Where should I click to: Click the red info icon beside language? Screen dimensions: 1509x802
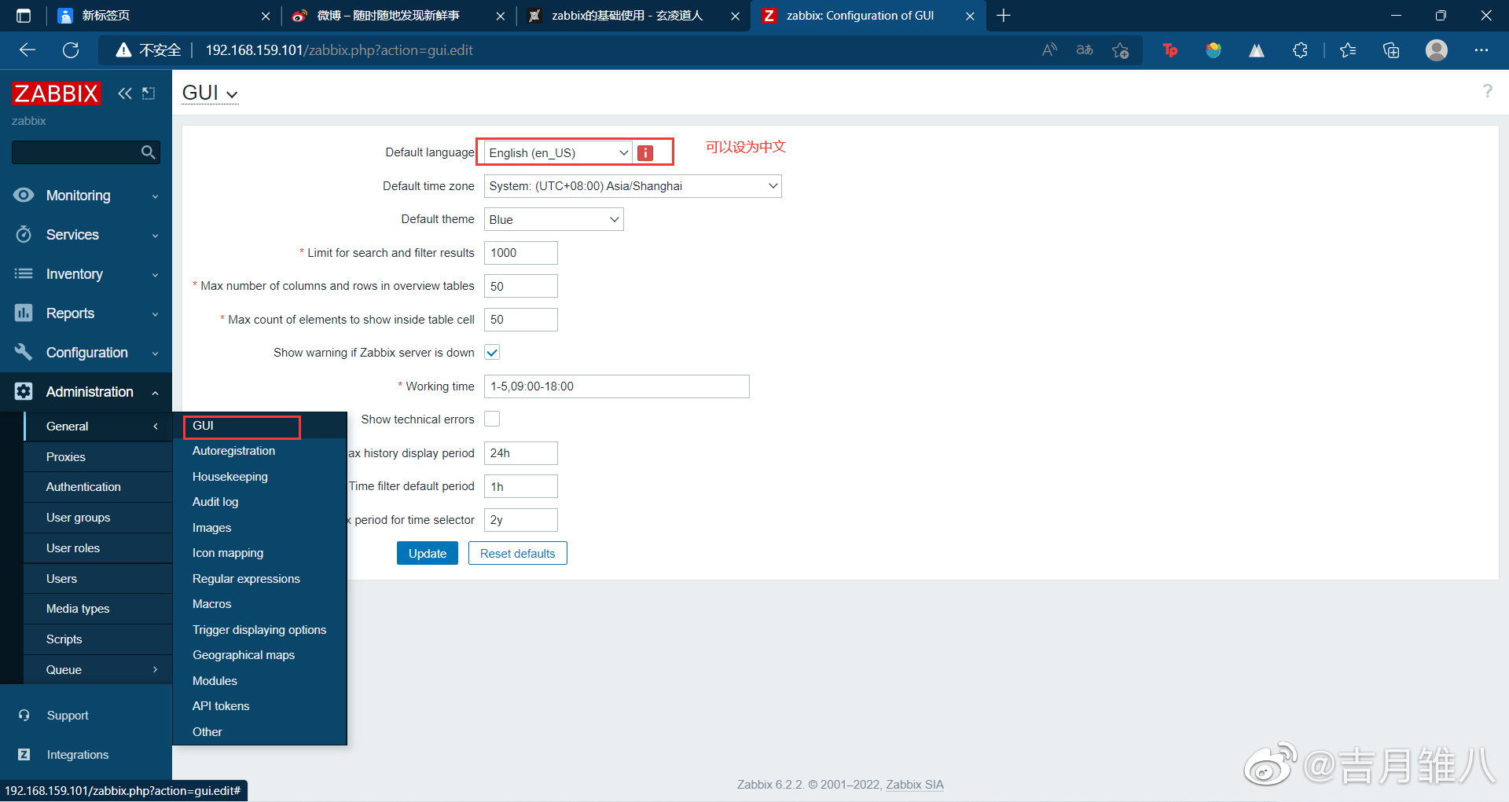coord(645,153)
